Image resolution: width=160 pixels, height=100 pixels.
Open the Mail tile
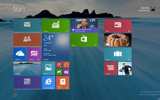pos(27,26)
